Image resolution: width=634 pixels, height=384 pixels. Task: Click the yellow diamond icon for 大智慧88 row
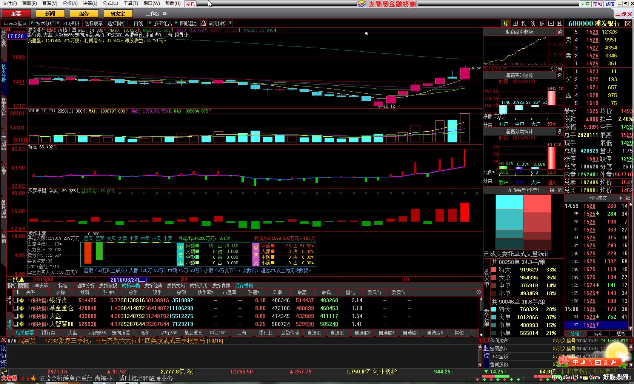click(22, 324)
